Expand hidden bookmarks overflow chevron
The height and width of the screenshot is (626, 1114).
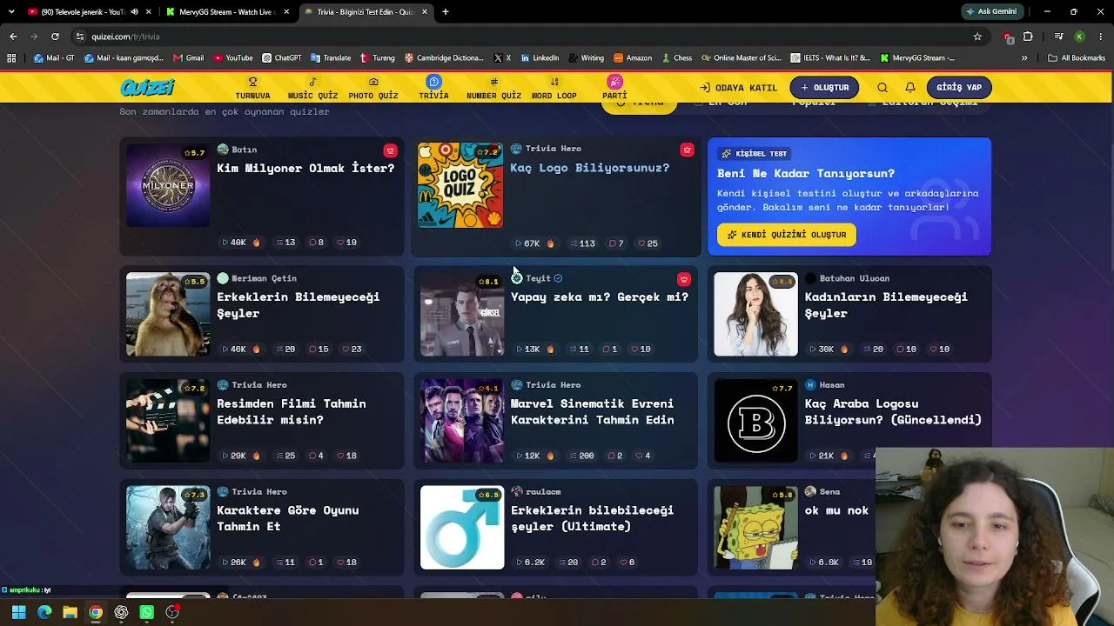click(1024, 58)
